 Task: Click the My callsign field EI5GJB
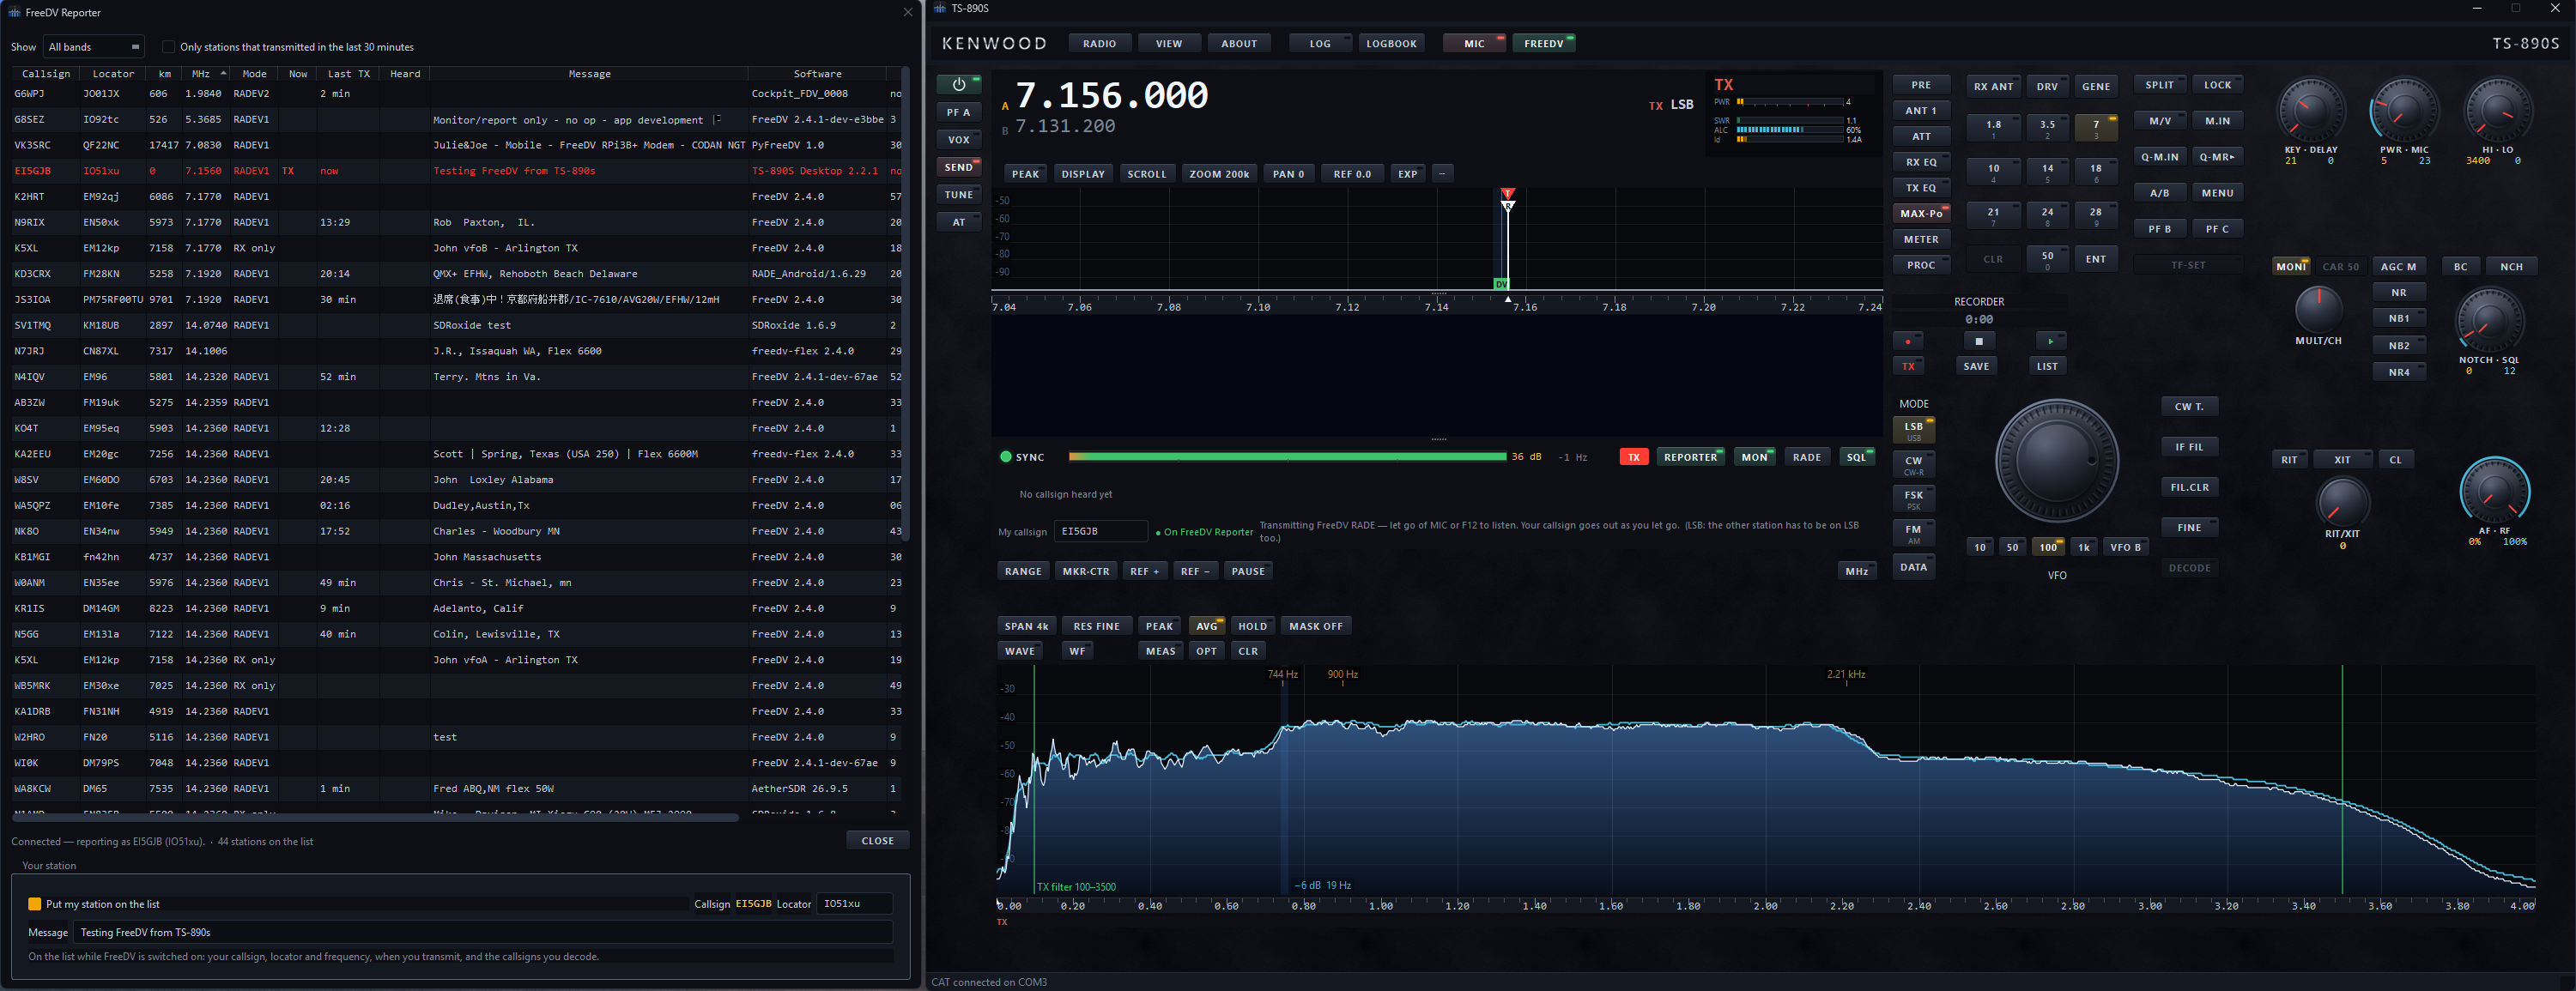[x=1100, y=531]
